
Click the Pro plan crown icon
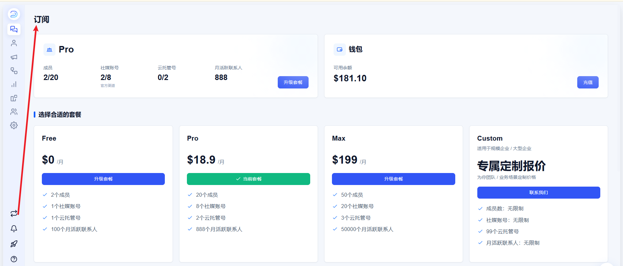49,50
